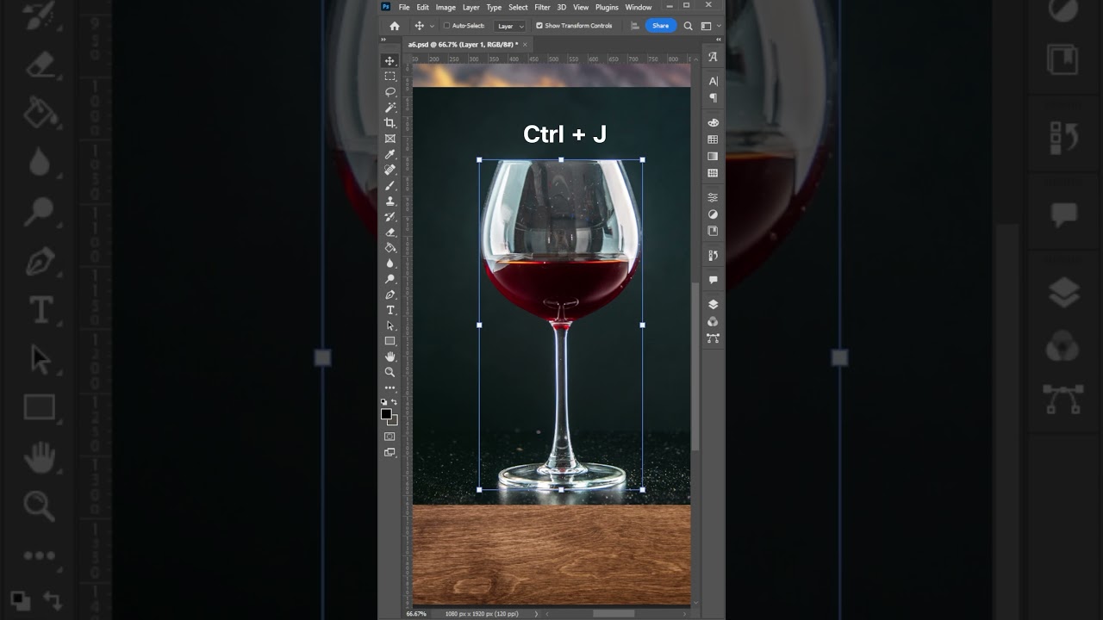Open the Layer menu

click(x=470, y=7)
